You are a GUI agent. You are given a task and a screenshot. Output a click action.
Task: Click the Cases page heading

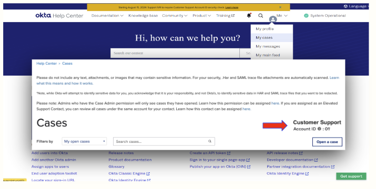pos(52,123)
